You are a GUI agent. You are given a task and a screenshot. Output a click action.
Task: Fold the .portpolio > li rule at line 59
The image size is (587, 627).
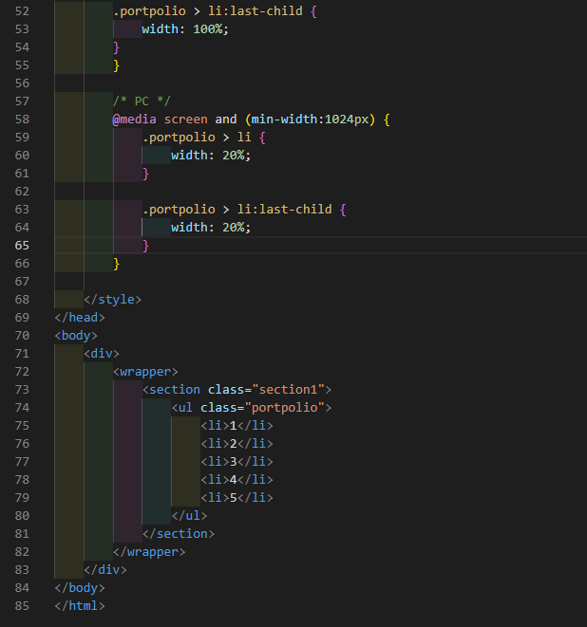click(x=44, y=138)
